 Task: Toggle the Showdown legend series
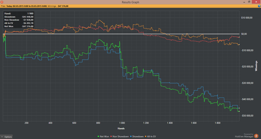pyautogui.click(x=137, y=136)
